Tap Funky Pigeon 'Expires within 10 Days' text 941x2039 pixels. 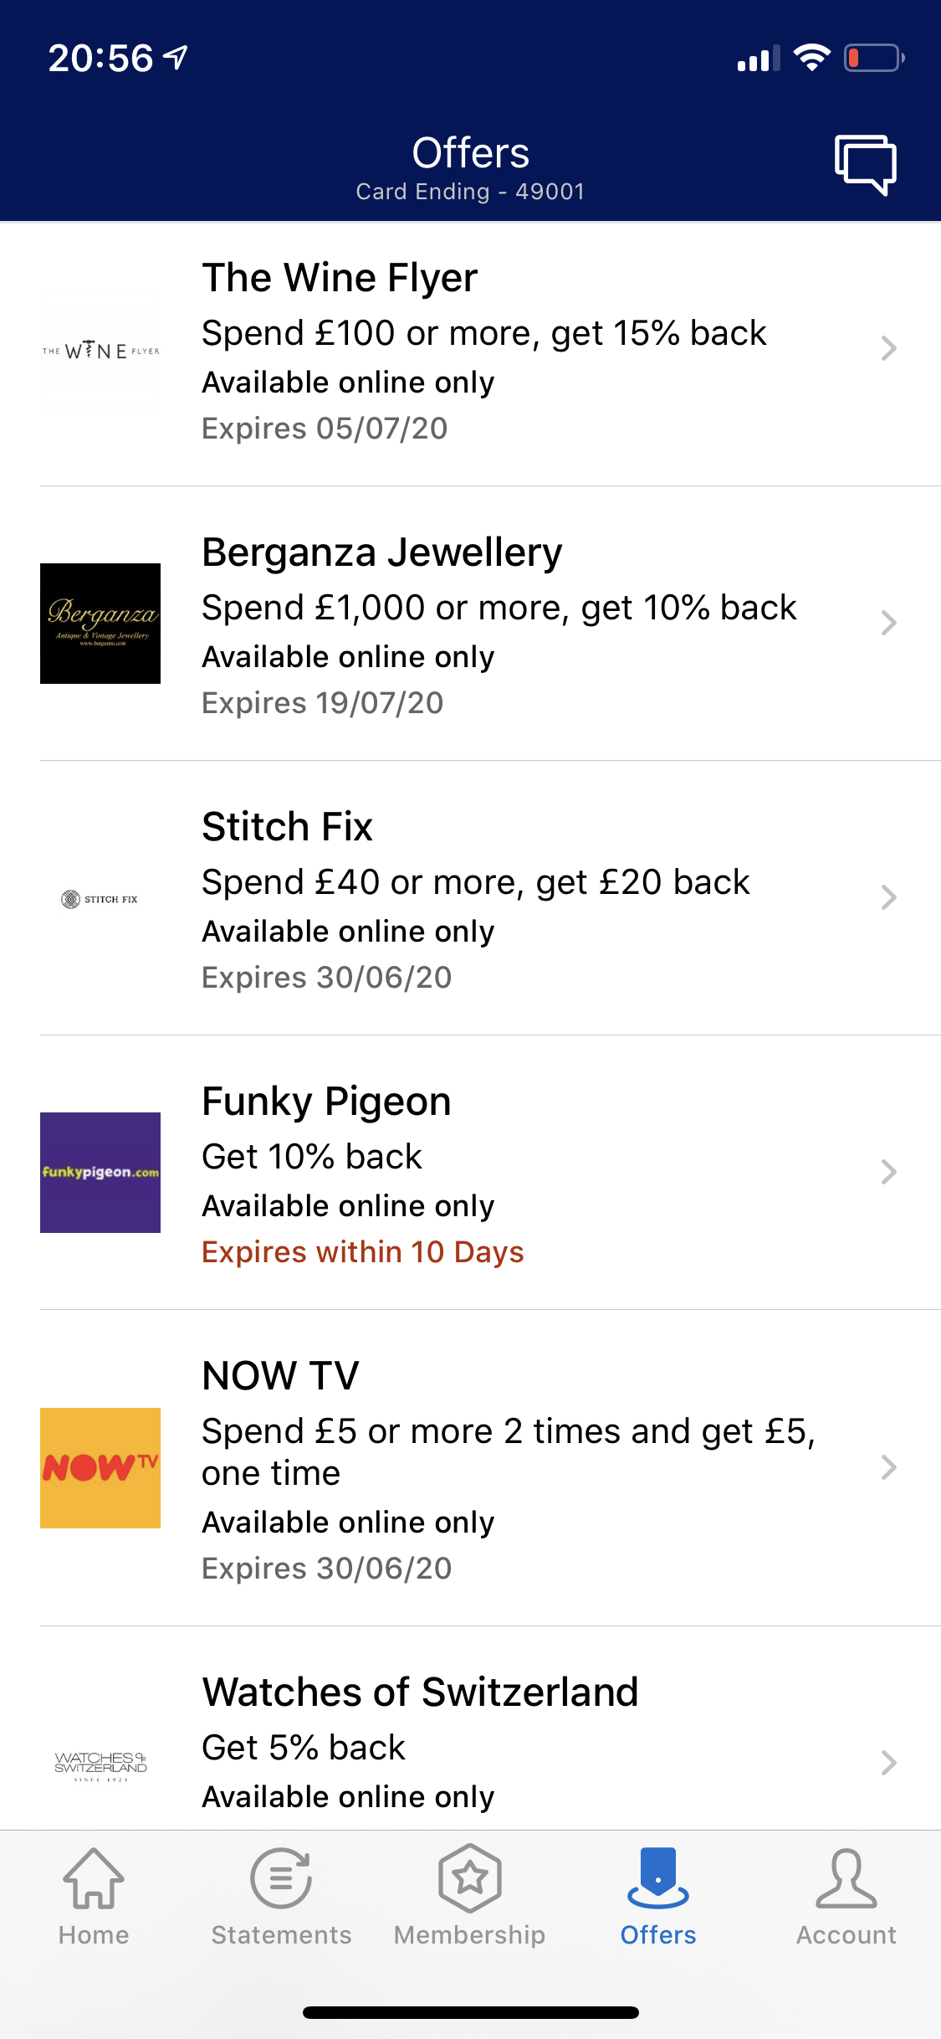coord(362,1252)
